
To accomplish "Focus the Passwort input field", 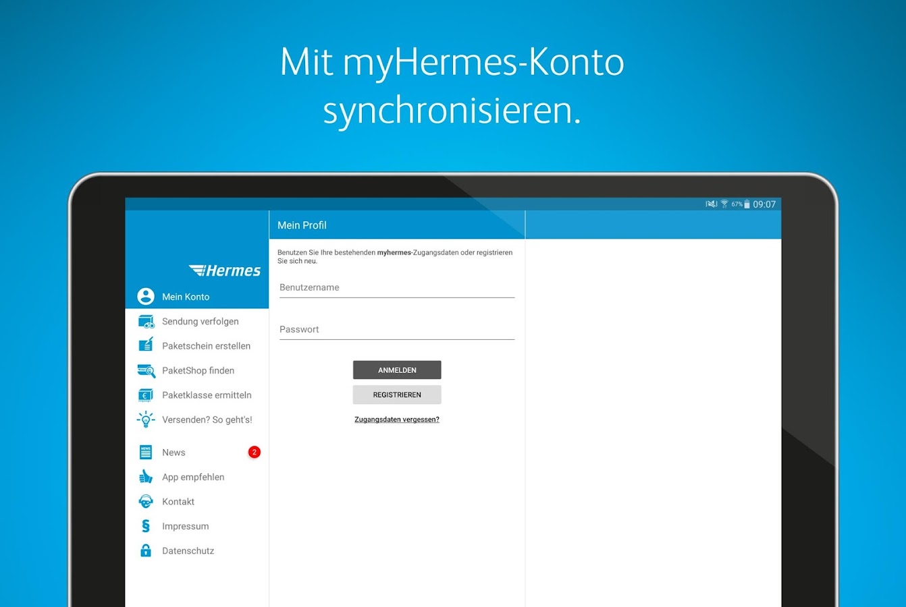I will point(397,330).
